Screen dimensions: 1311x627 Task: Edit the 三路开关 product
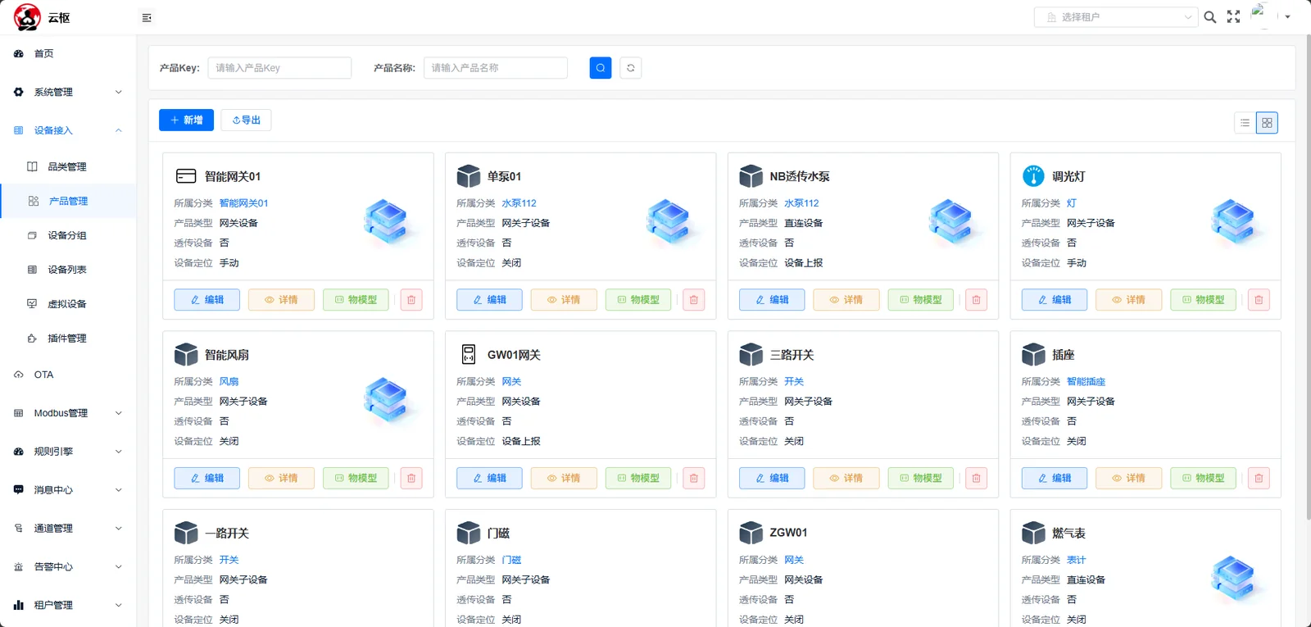(772, 479)
